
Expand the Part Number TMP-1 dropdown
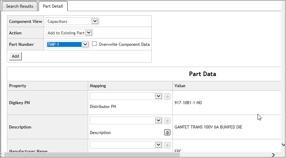tap(68, 44)
